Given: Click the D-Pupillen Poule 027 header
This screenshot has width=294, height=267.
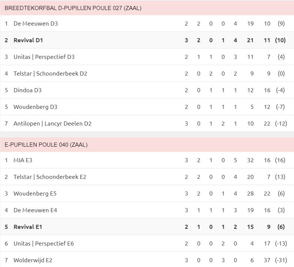Looking at the screenshot, I should [x=73, y=8].
